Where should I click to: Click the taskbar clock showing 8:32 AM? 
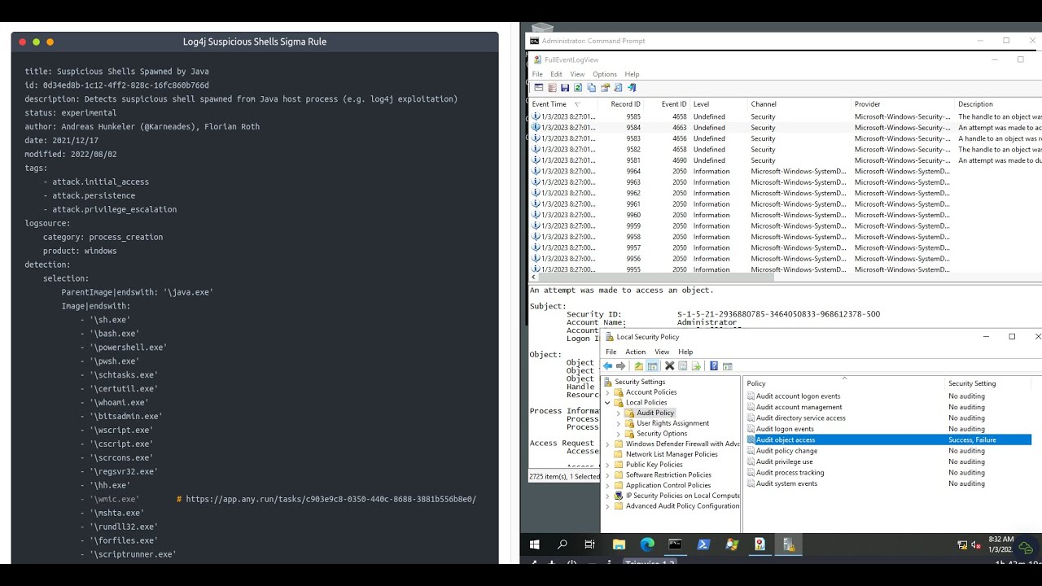tap(1000, 544)
